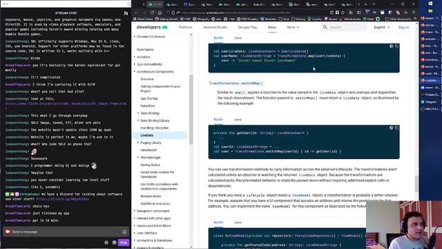Select the Java tab above the MyViewModel code

pyautogui.click(x=238, y=223)
